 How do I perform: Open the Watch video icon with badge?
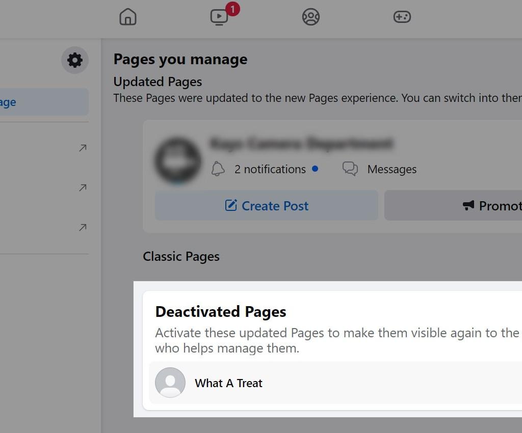tap(219, 17)
